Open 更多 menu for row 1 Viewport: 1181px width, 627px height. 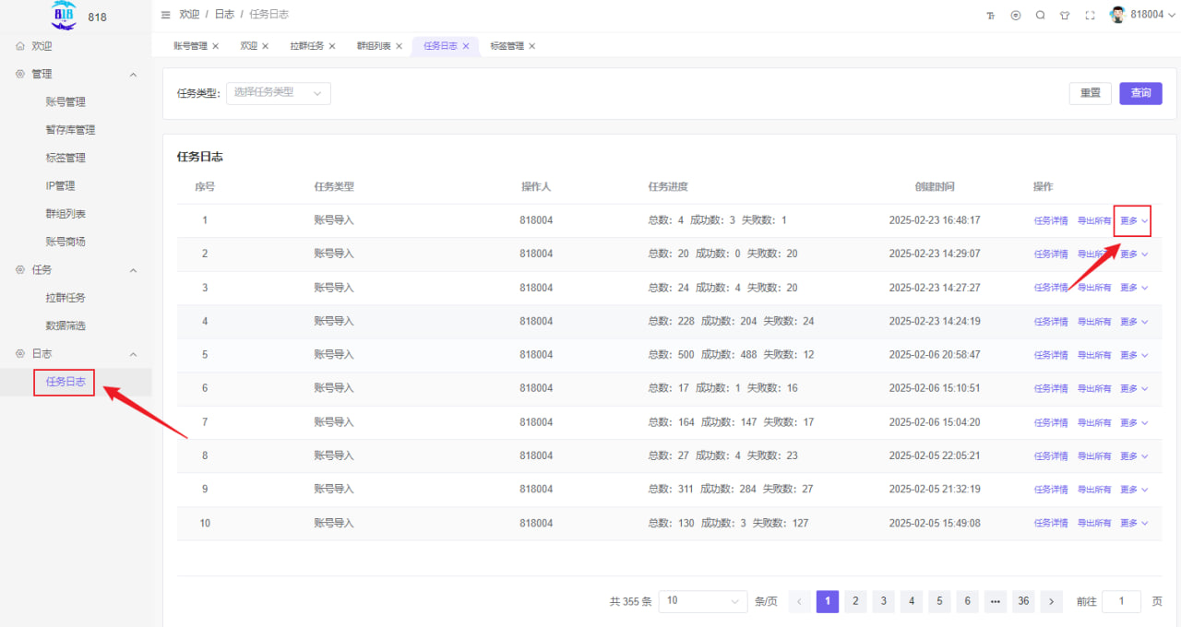pos(1134,221)
